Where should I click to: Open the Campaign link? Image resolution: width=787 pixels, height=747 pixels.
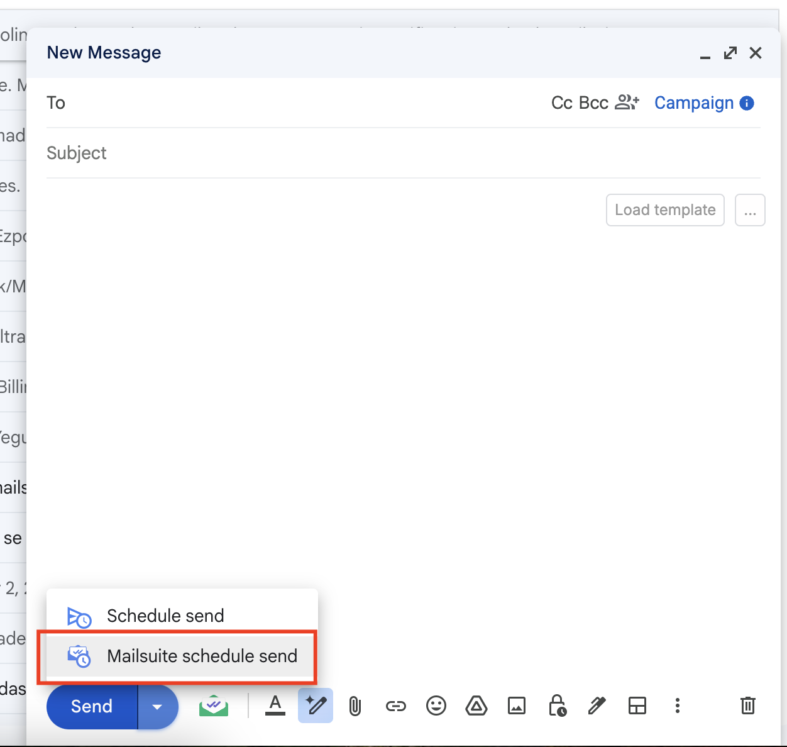click(694, 102)
